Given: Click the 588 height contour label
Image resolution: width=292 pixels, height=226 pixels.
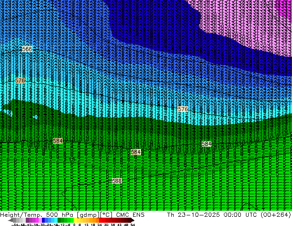Looking at the screenshot, I should click(x=117, y=181).
